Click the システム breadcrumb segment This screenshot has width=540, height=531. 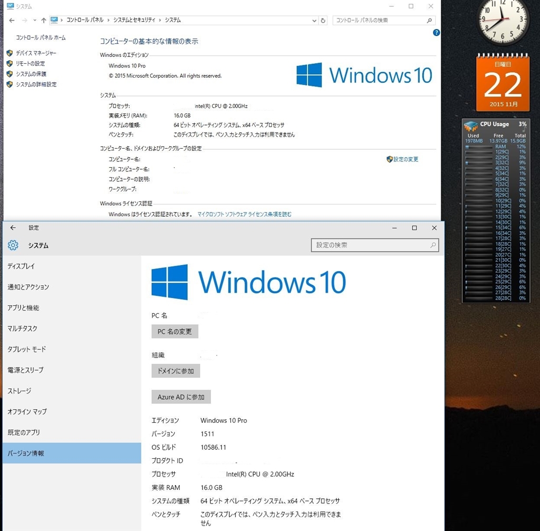[172, 20]
